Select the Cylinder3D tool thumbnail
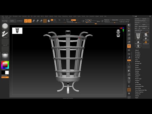The height and width of the screenshot is (114, 152). [x=146, y=35]
